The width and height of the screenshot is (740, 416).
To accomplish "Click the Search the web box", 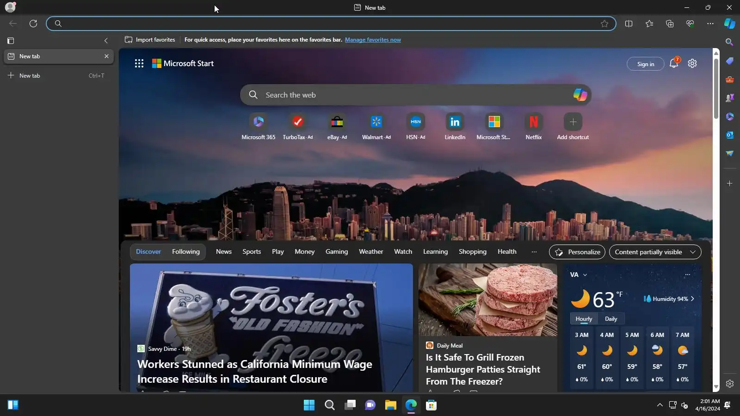I will click(415, 95).
